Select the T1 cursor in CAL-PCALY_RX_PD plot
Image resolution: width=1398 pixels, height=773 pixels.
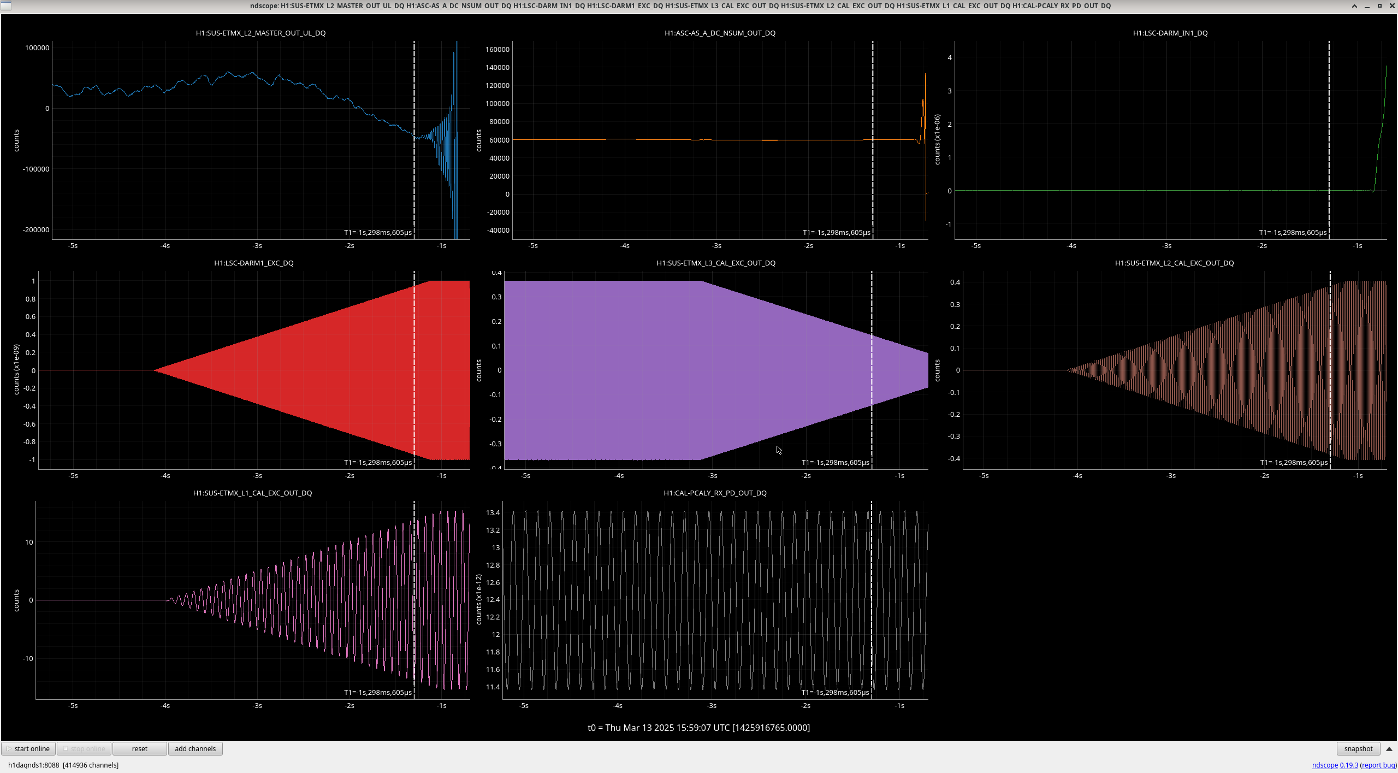tap(871, 600)
